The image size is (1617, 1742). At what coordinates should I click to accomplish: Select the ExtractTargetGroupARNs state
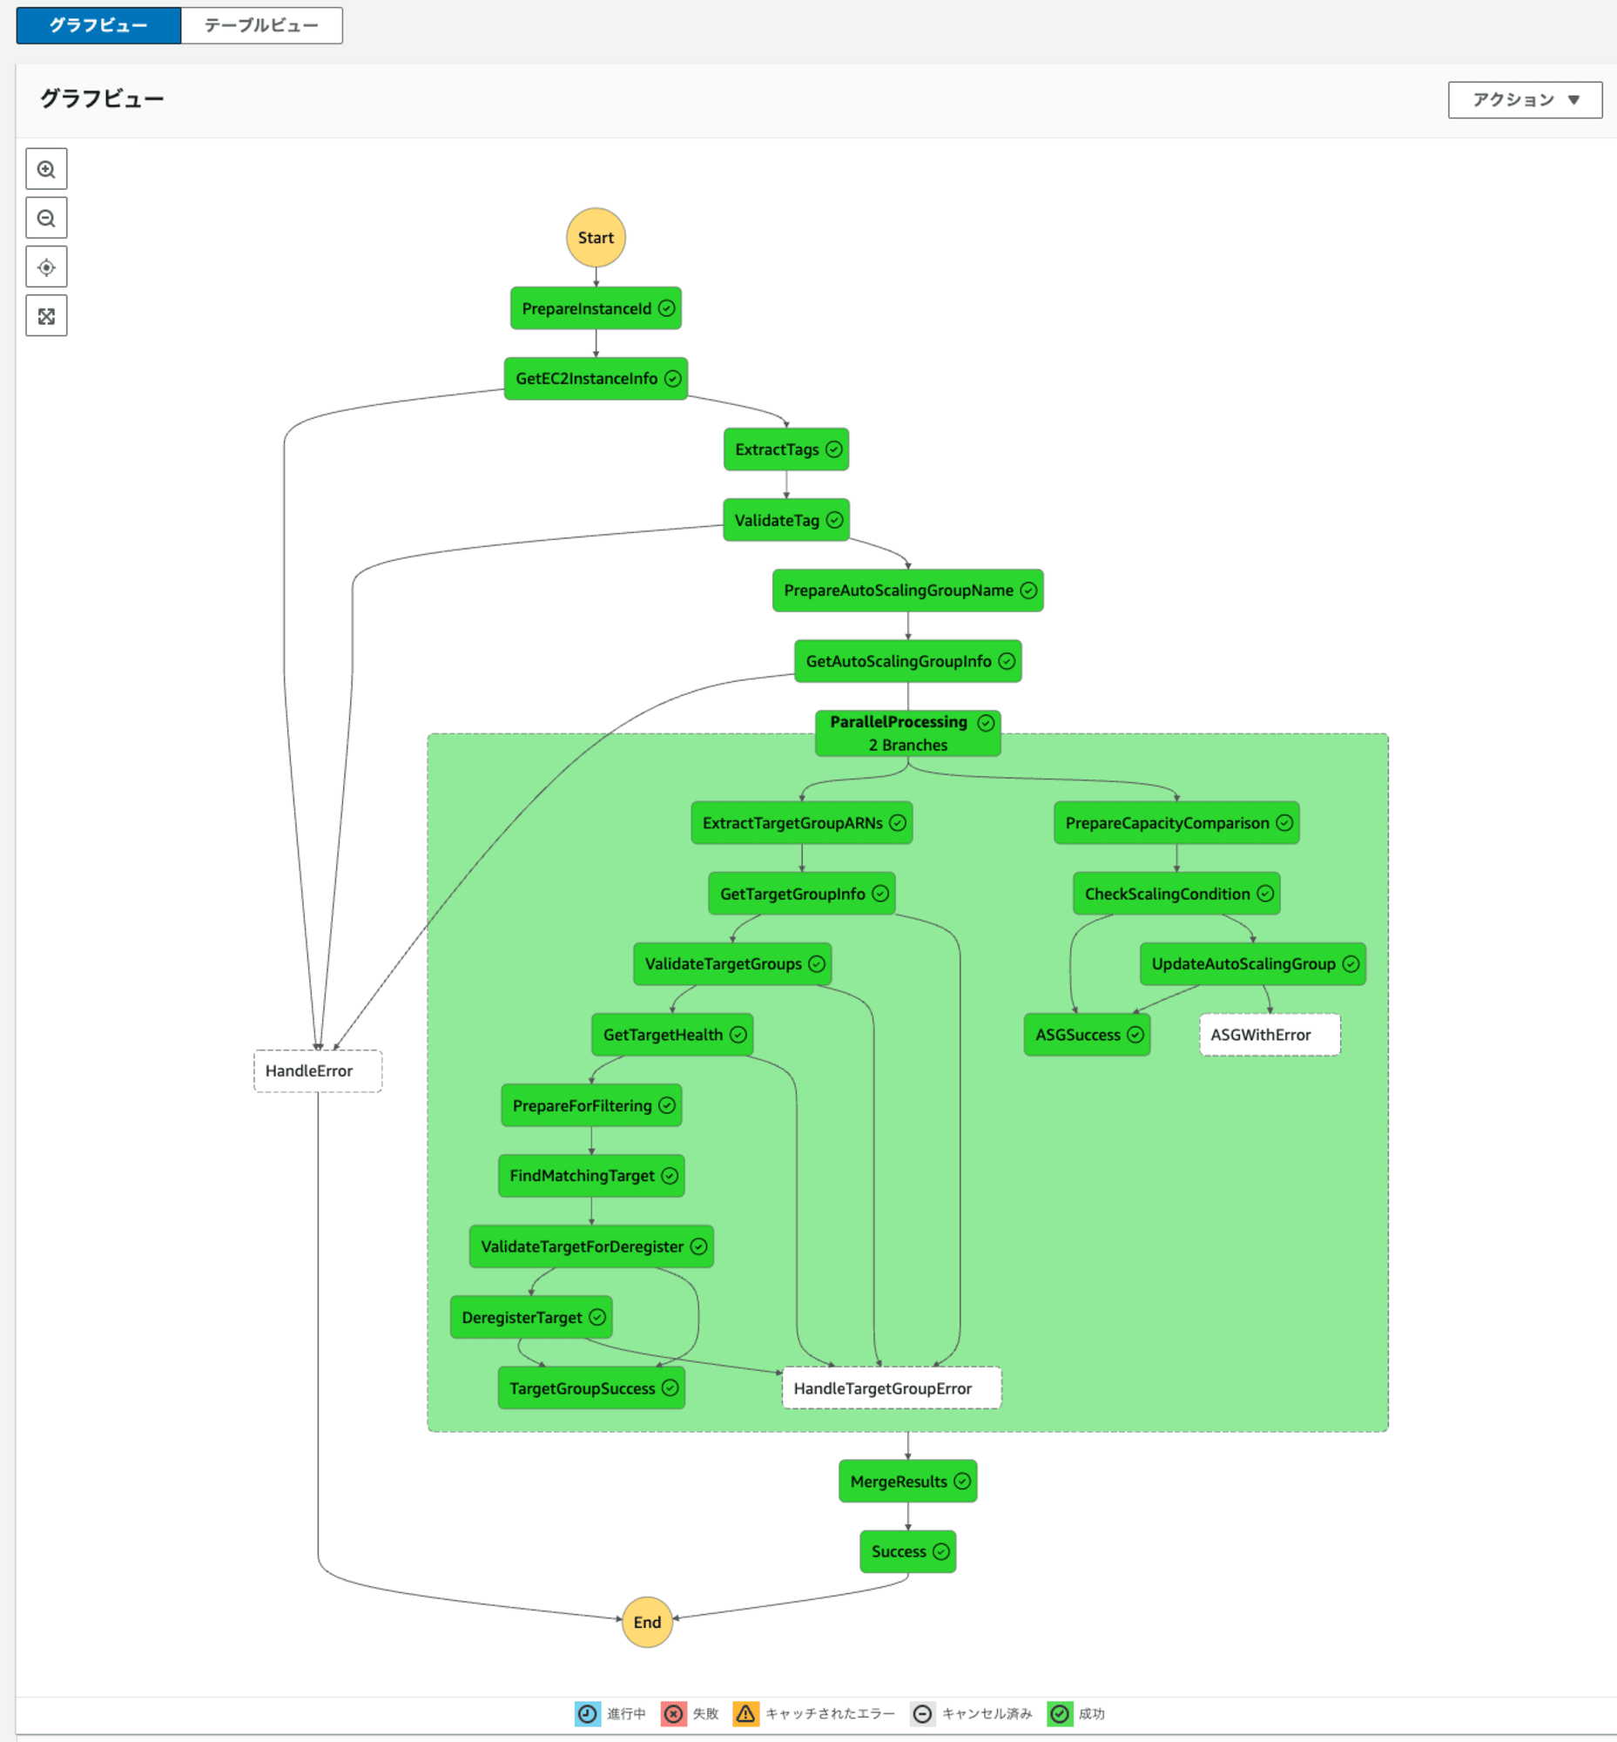pyautogui.click(x=801, y=823)
